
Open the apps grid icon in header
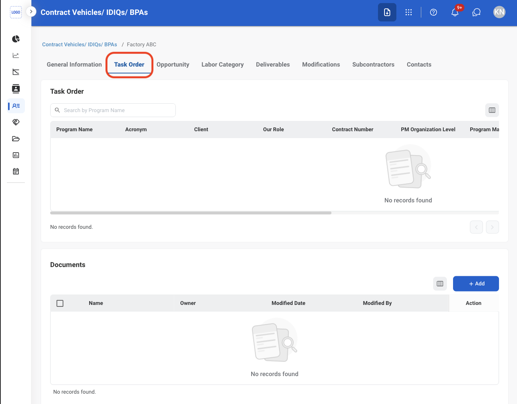tap(409, 12)
